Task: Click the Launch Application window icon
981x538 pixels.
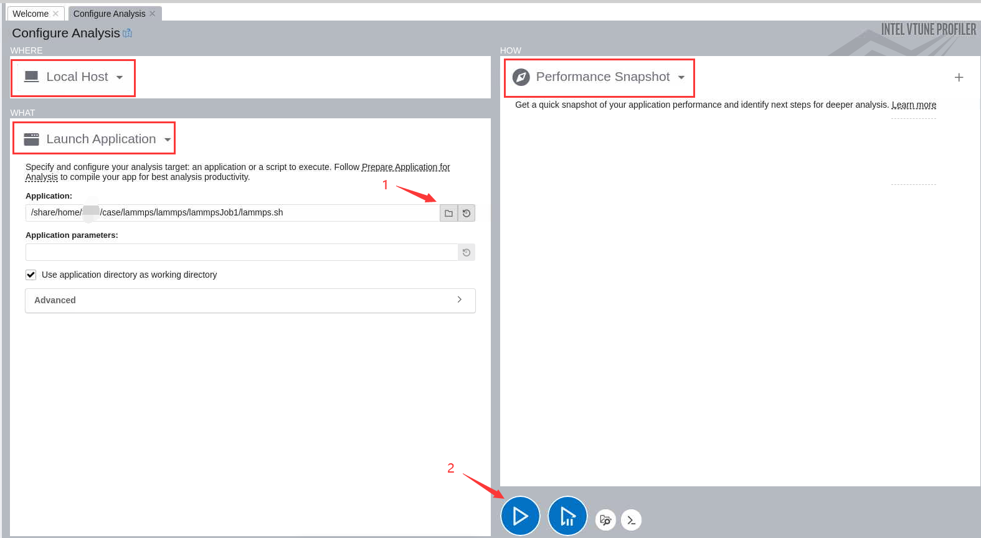Action: point(31,139)
